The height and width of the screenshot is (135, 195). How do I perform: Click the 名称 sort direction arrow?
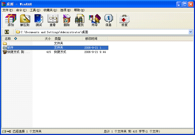[15, 38]
